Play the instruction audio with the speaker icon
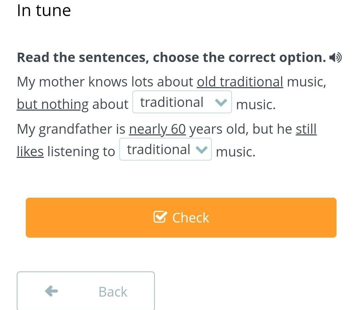The image size is (362, 310). point(335,58)
